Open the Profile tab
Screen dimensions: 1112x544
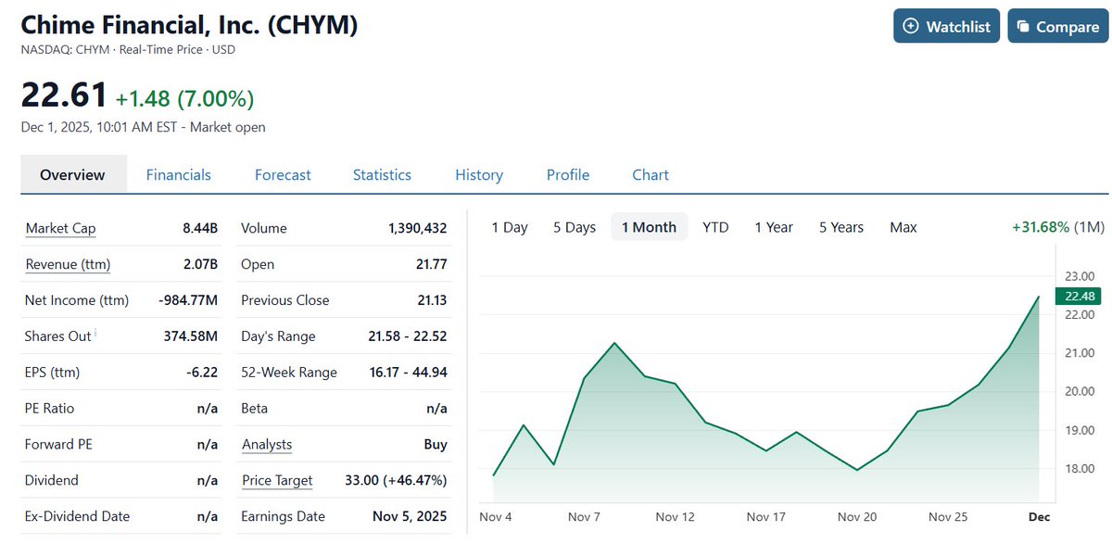568,174
